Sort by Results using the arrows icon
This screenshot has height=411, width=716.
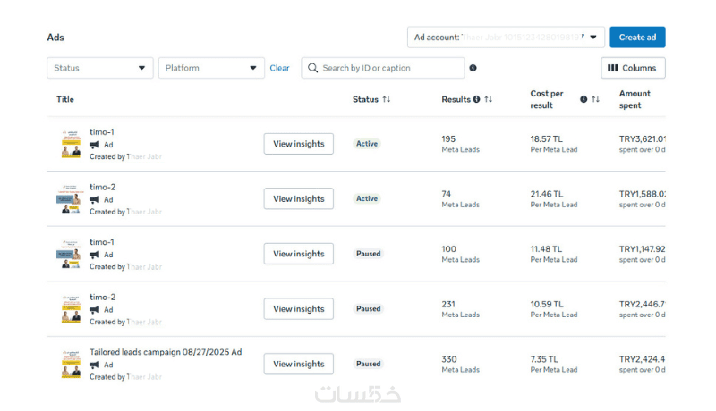489,99
